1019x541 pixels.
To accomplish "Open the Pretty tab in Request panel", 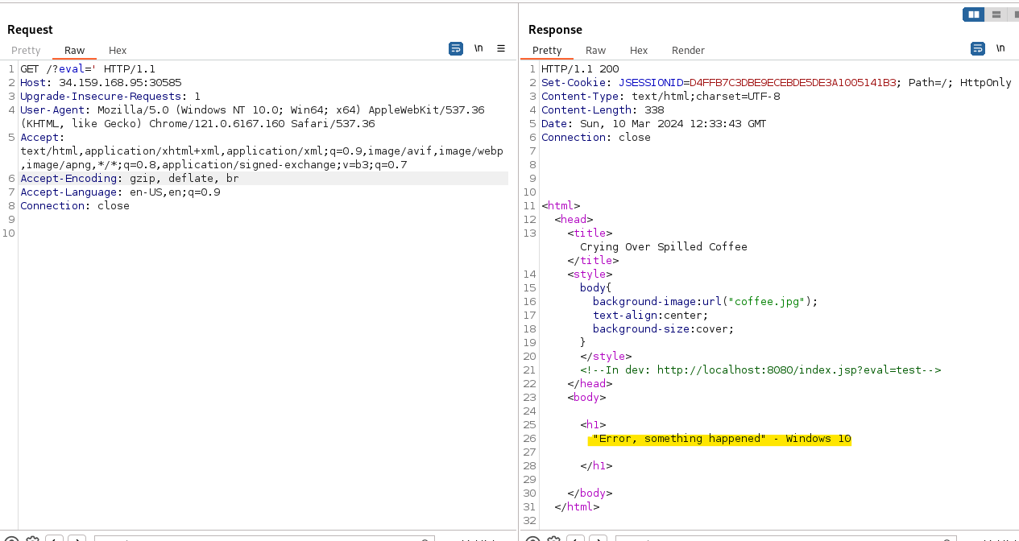I will coord(26,51).
